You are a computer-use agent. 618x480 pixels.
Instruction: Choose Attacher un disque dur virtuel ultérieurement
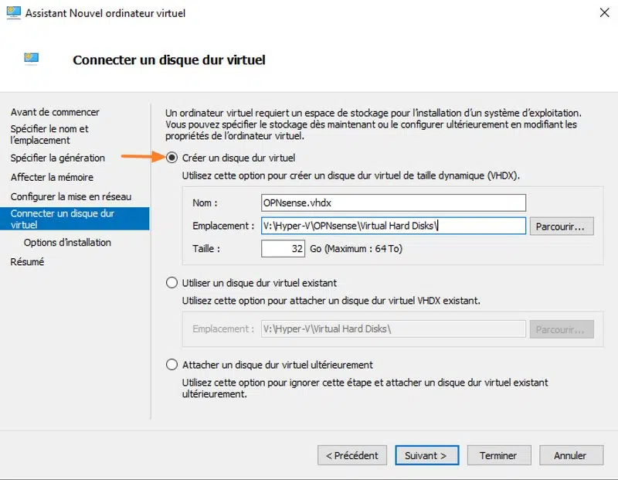(x=172, y=365)
